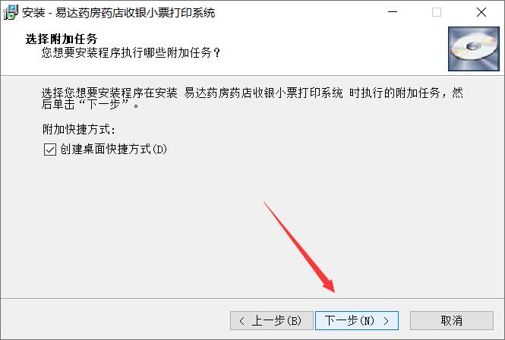The image size is (505, 340).
Task: Close the setup wizard window
Action: [481, 12]
